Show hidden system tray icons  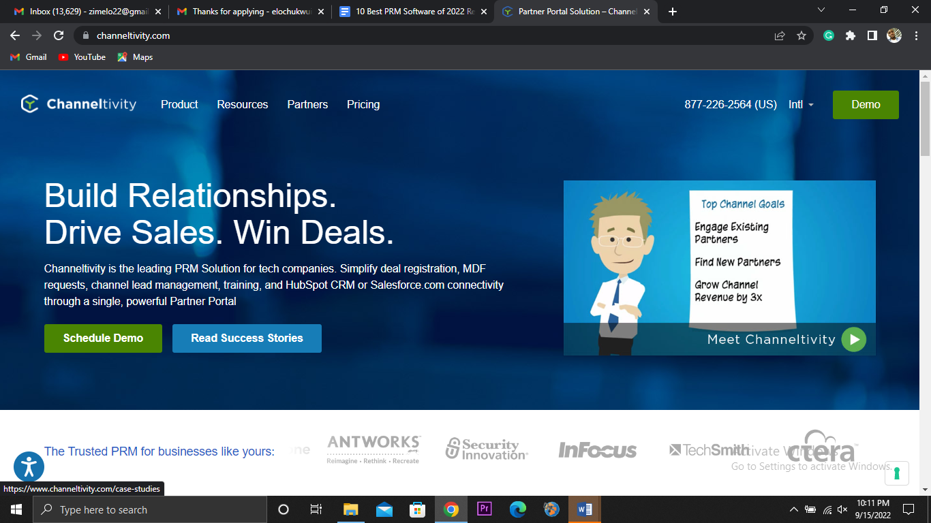click(x=793, y=509)
